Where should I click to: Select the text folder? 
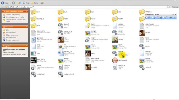(x=34, y=26)
